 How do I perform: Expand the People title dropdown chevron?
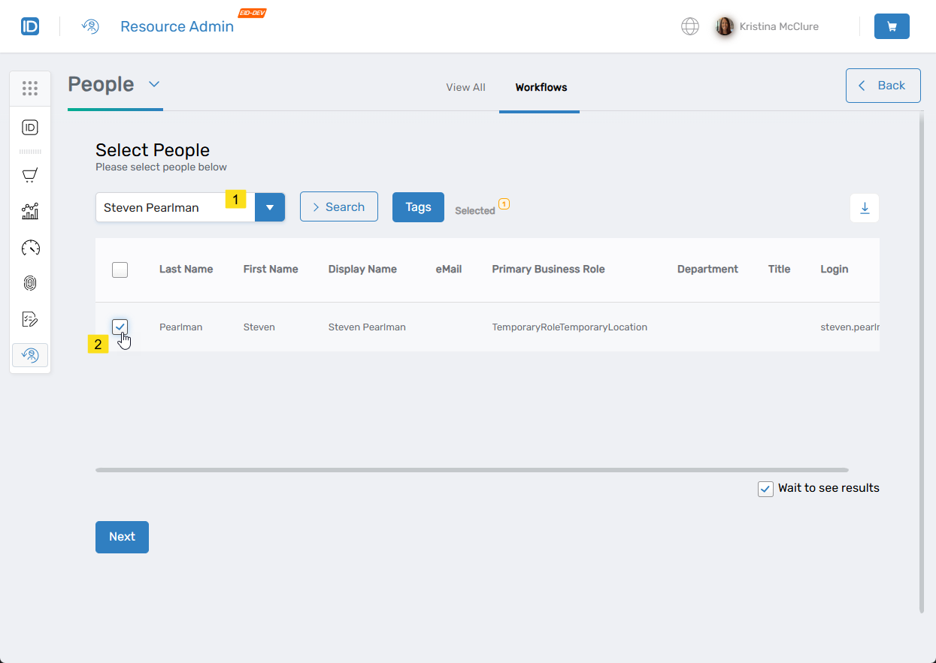point(154,84)
